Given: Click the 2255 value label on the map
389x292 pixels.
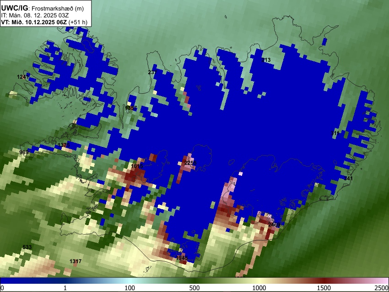Looking at the screenshot, I should (190, 163).
